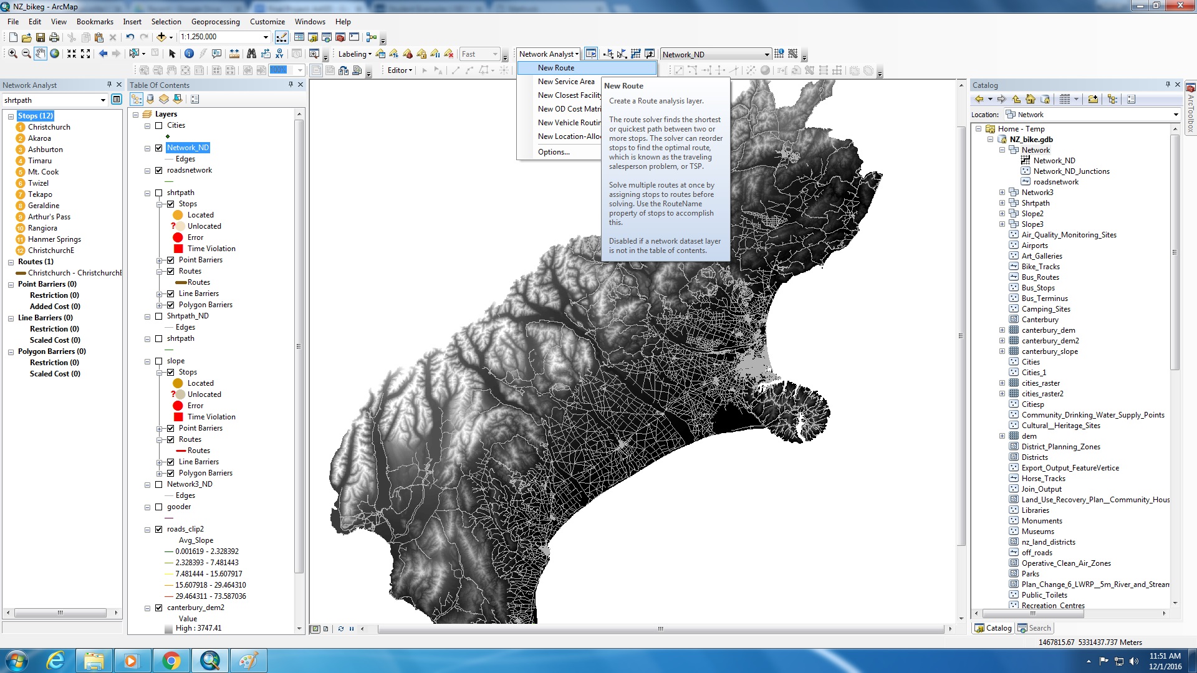Viewport: 1197px width, 673px height.
Task: Open the Editor toolbar icon
Action: click(x=282, y=37)
